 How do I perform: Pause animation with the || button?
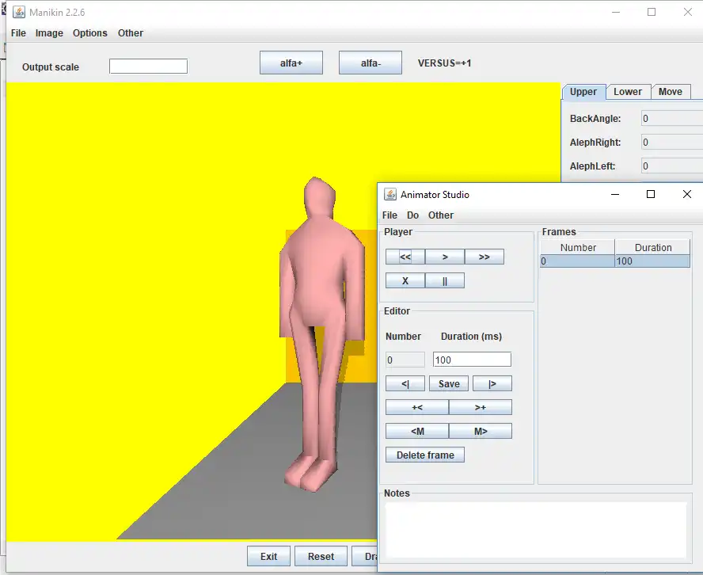[444, 280]
